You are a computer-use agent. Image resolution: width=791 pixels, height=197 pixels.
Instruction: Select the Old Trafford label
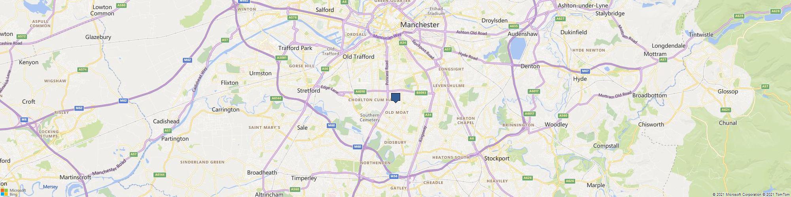coord(358,57)
